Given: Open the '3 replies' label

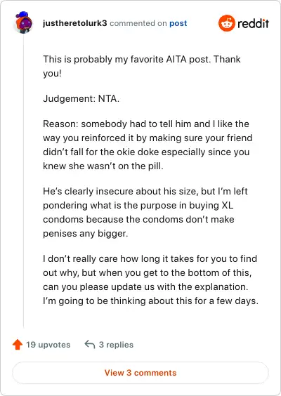Looking at the screenshot, I should tap(116, 345).
